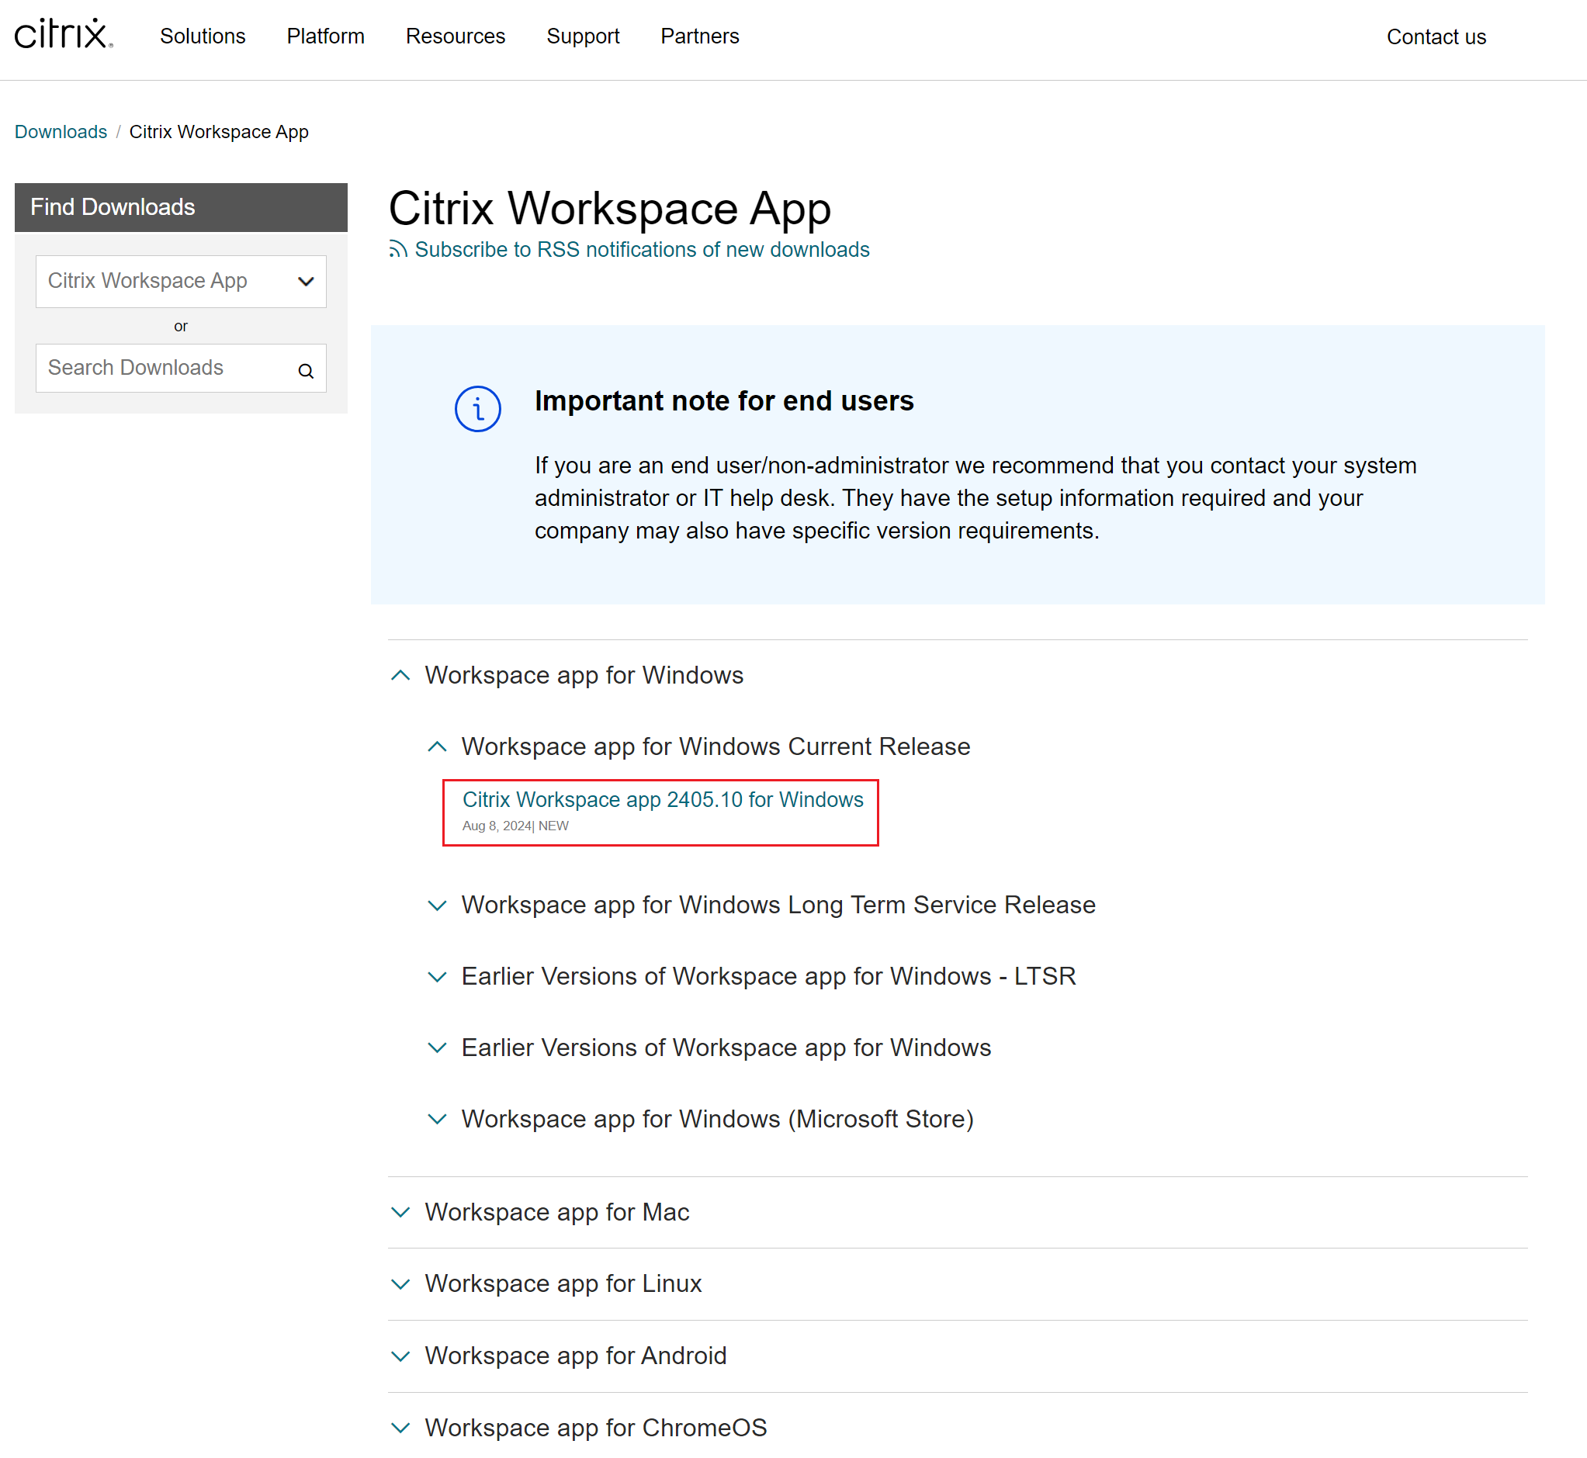Viewport: 1587px width, 1458px height.
Task: Collapse the Workspace app for Windows section chevron
Action: (x=400, y=675)
